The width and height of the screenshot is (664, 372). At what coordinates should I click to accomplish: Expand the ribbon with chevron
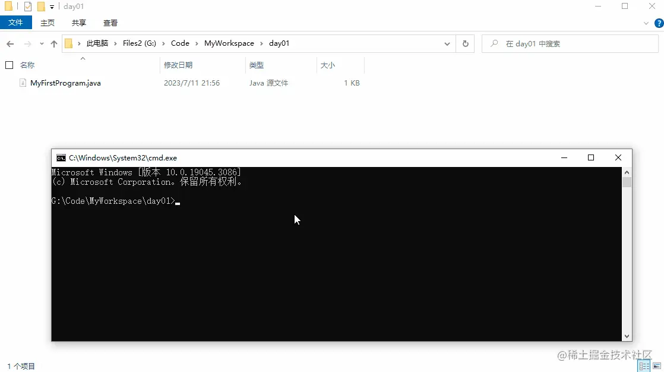(646, 23)
